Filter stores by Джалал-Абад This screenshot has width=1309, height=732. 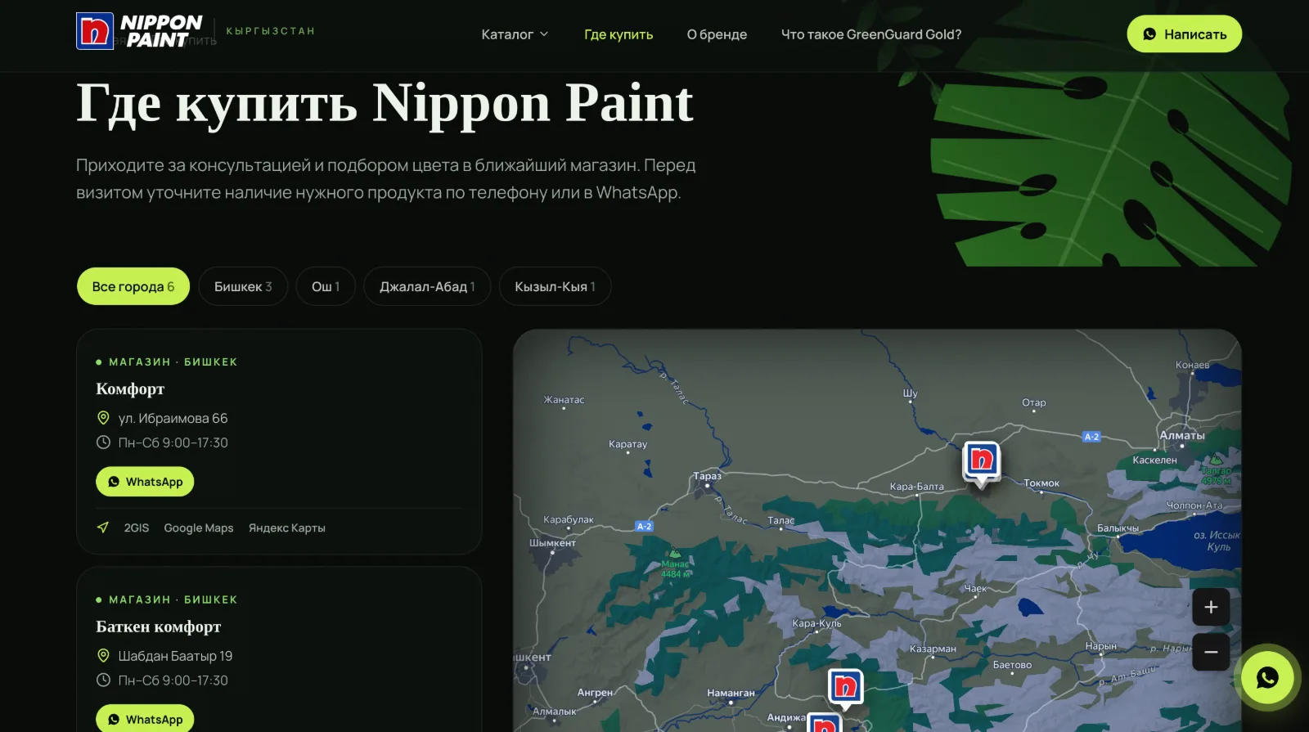coord(427,286)
